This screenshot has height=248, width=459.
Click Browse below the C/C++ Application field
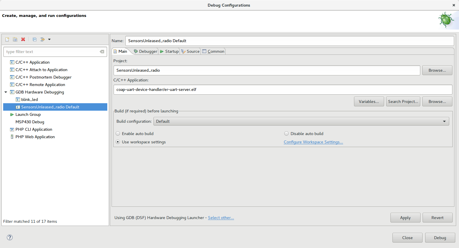pyautogui.click(x=437, y=101)
